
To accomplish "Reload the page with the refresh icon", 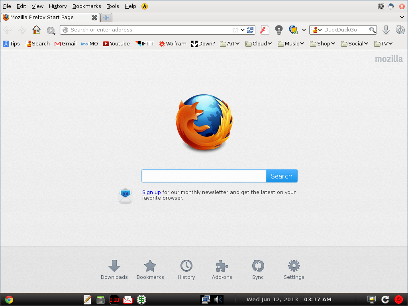I will click(250, 29).
